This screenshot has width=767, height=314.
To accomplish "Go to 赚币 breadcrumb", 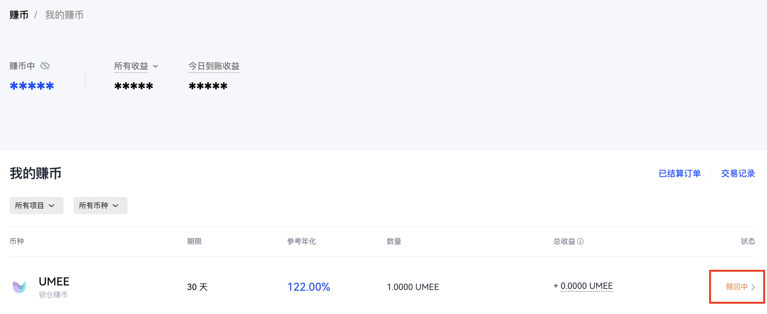I will 19,15.
